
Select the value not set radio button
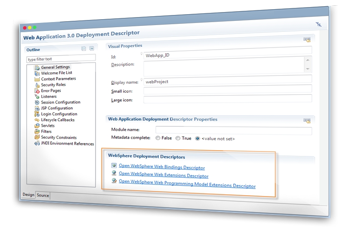click(x=197, y=139)
